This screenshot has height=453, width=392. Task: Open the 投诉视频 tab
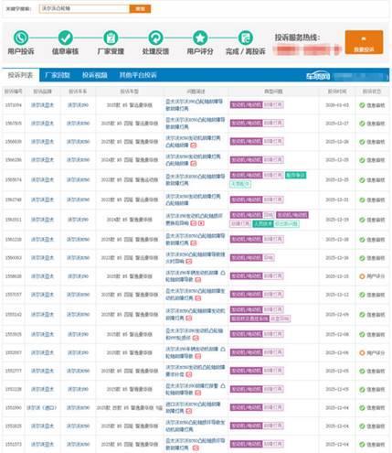95,75
